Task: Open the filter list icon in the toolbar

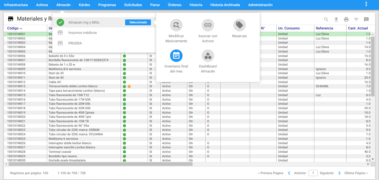Action: [x=356, y=19]
